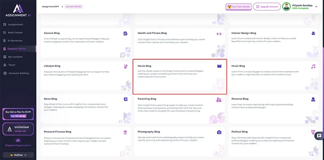Expand the Vedhas organization dropdown
324x160 pixels.
[18, 155]
